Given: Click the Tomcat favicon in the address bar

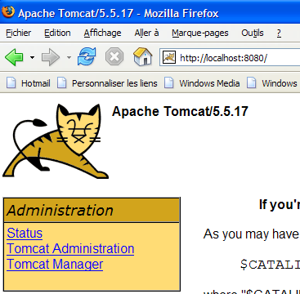Looking at the screenshot, I should pos(169,57).
